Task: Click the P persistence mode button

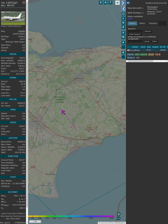Action: pos(123,43)
